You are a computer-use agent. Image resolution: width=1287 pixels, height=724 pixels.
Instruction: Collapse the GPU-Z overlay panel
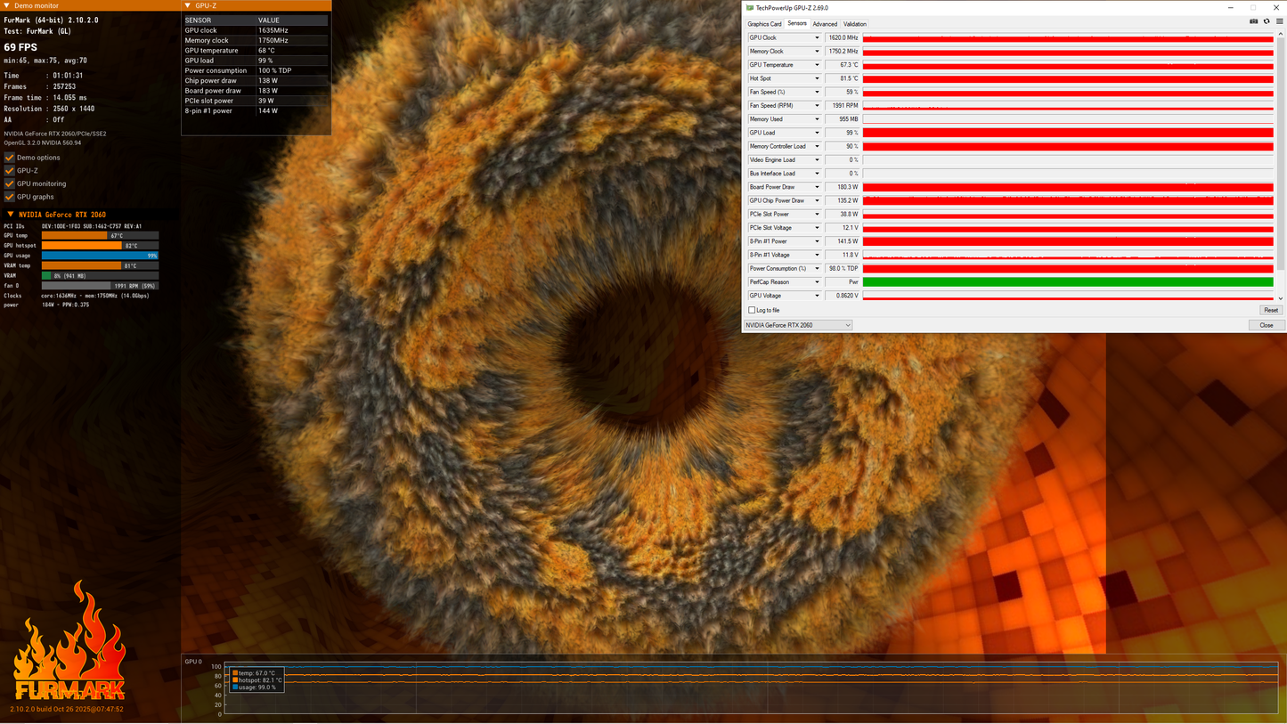click(x=188, y=5)
